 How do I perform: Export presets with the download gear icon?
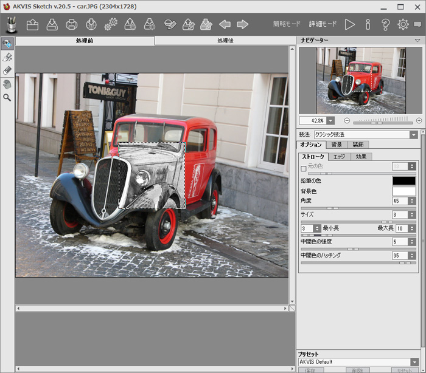click(150, 24)
